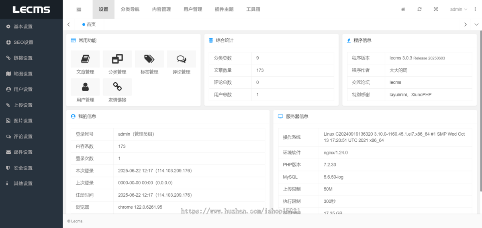This screenshot has height=228, width=482.
Task: Click the lecms 3.0.3 version text
Action: tap(417, 58)
